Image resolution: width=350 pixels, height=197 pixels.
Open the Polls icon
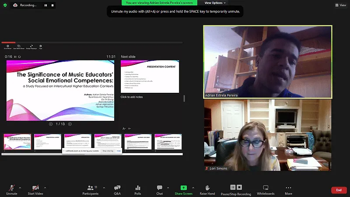tap(138, 189)
